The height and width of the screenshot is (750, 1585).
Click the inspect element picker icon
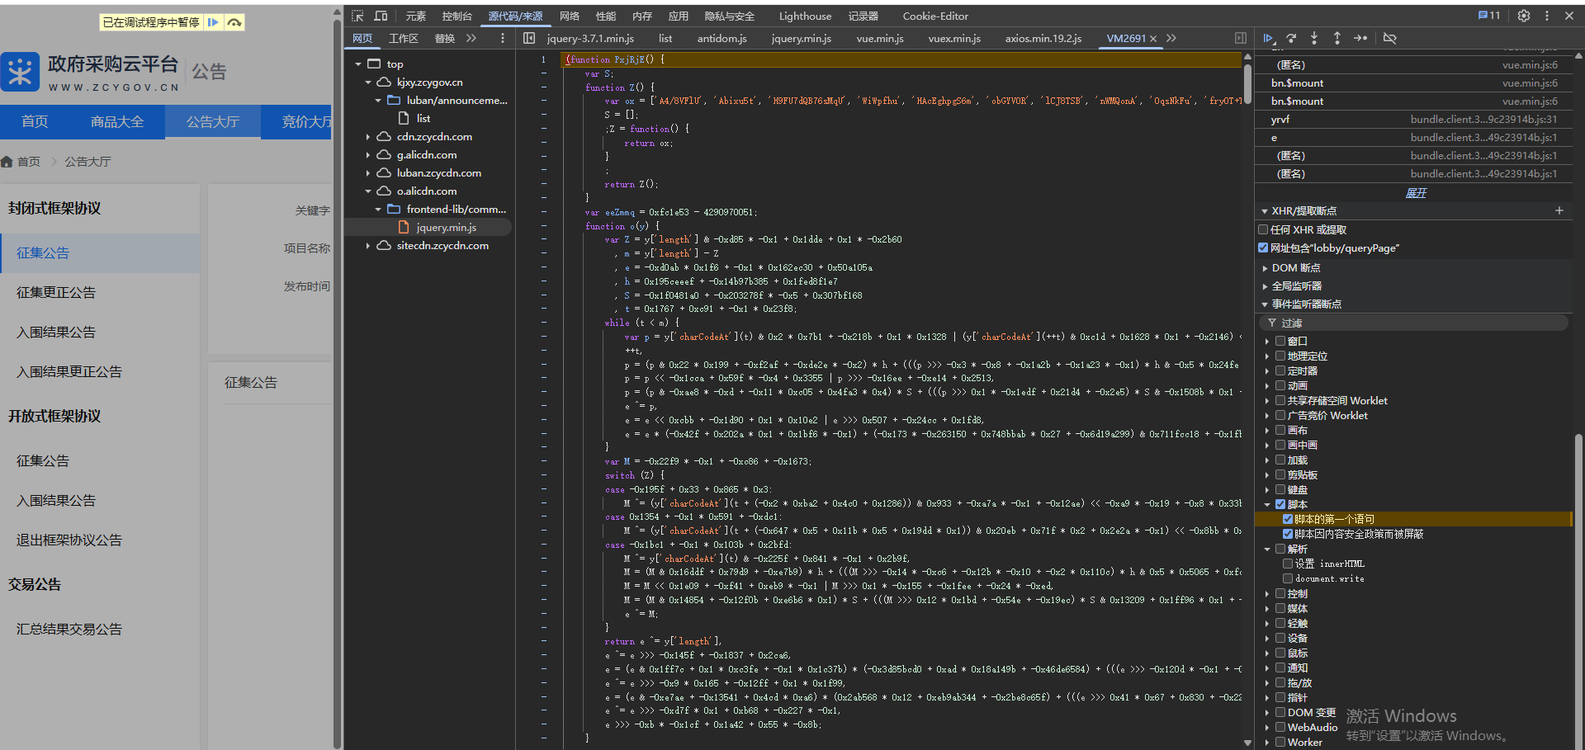[x=357, y=16]
